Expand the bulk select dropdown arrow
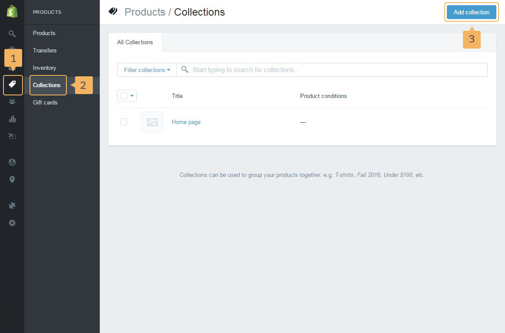 pos(132,96)
